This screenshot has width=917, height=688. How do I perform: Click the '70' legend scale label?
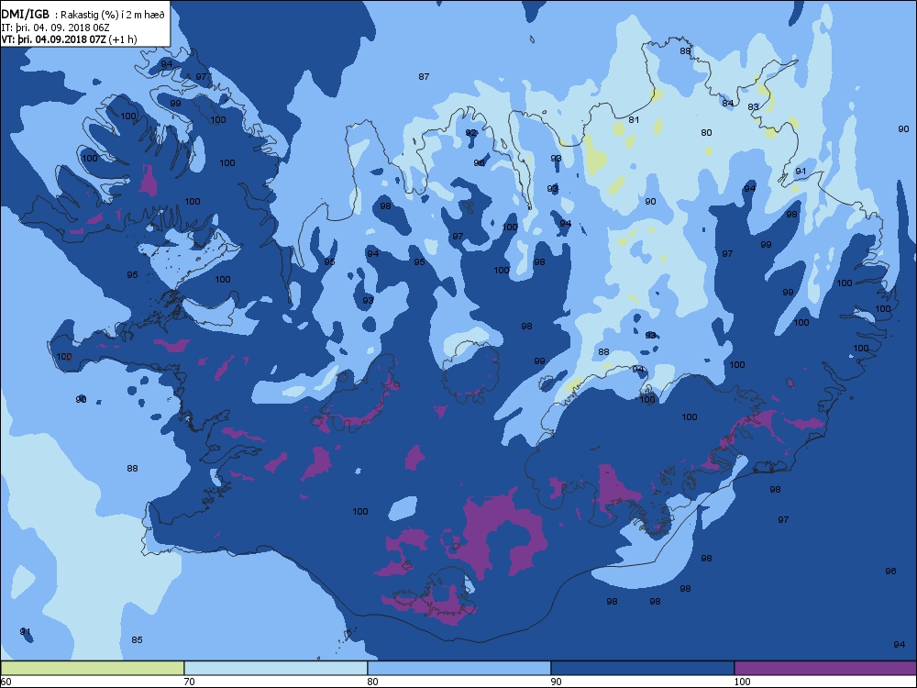click(189, 682)
